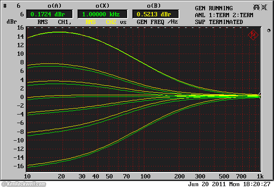The width and height of the screenshot is (274, 187).
Task: Select the 1.00000 kHz cursor frequency field
Action: 102,14
